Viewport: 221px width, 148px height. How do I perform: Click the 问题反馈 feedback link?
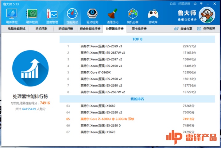pyautogui.click(x=184, y=4)
